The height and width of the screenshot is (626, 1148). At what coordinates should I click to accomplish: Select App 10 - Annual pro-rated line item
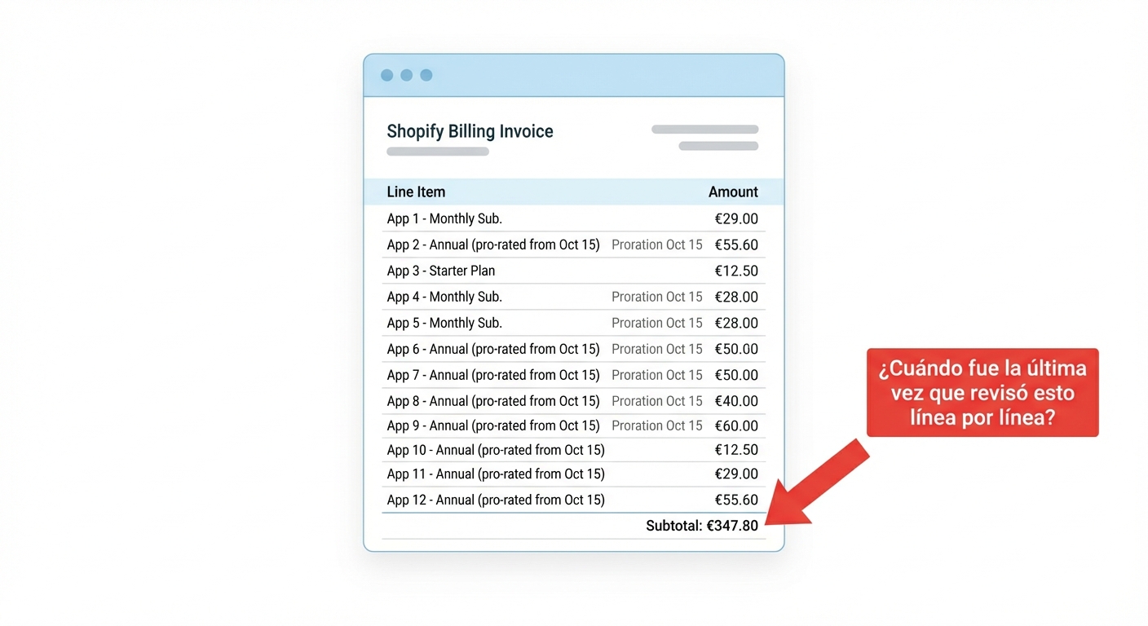pyautogui.click(x=573, y=450)
